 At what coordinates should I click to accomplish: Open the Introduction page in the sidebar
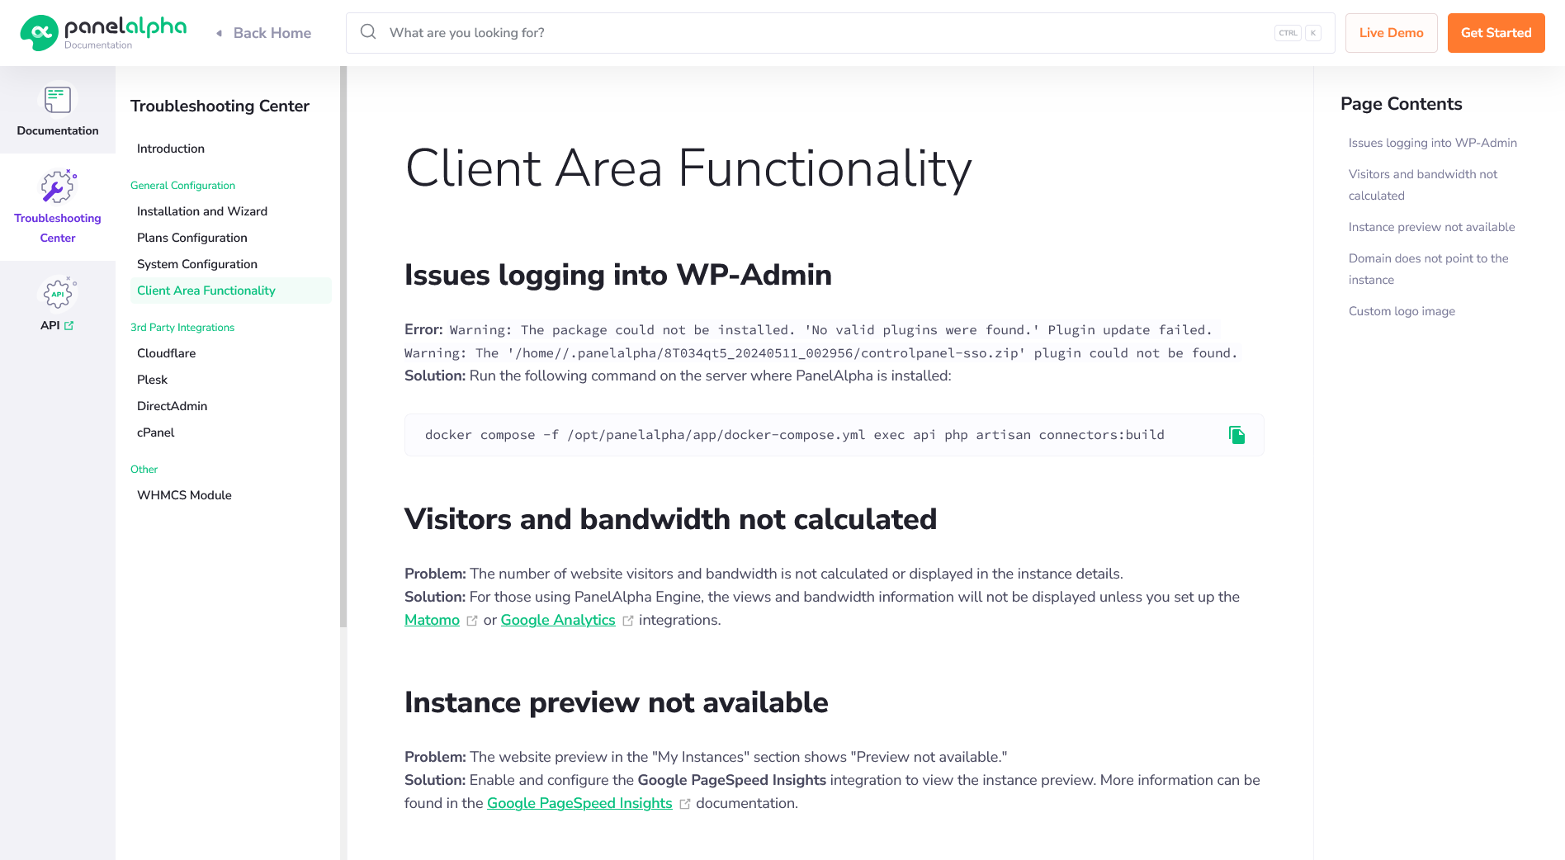(x=171, y=149)
